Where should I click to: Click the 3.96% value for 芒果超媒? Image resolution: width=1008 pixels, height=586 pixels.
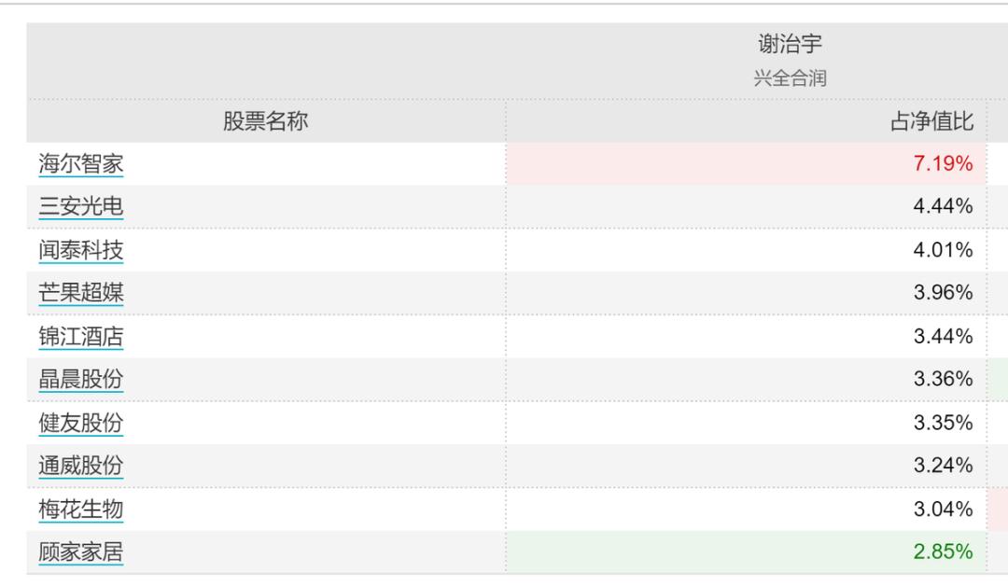(943, 292)
